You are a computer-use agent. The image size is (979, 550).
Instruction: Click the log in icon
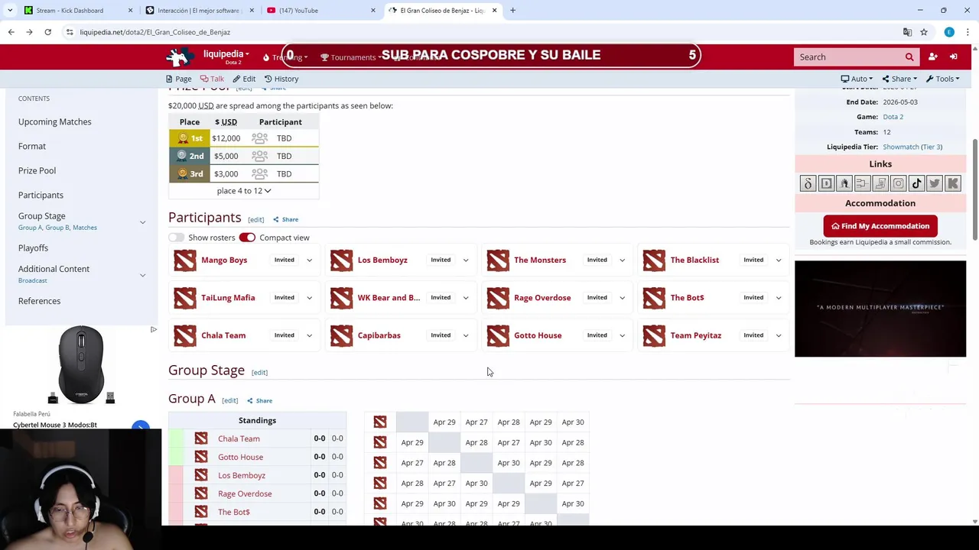[x=953, y=57]
